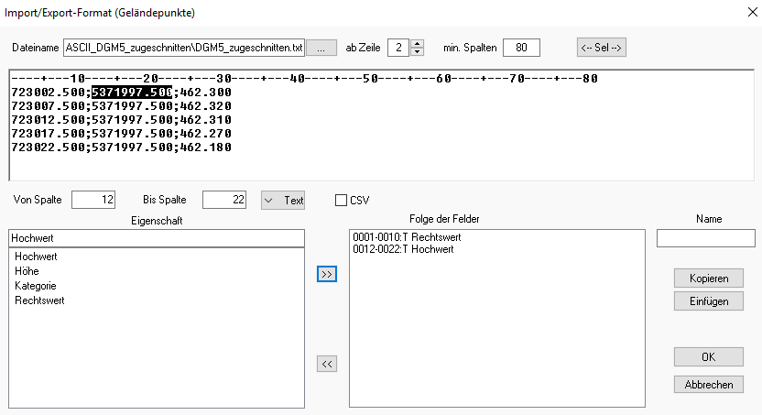Focus the Name input field

(705, 238)
